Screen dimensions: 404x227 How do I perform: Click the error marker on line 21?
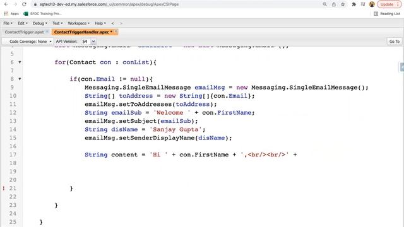pos(4,189)
